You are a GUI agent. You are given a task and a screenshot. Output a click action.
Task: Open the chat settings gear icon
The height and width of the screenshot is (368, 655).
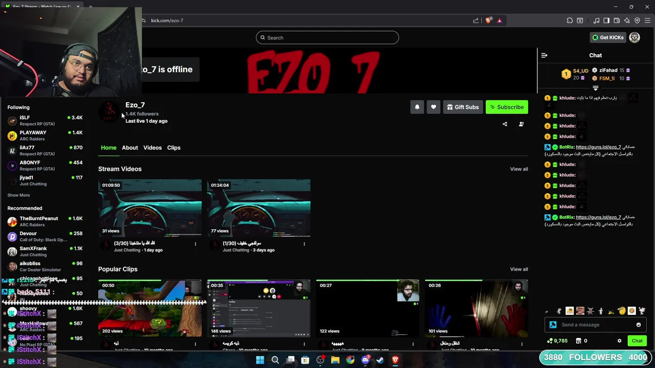click(619, 341)
